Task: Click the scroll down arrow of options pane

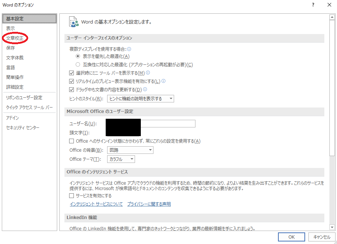Action: [x=332, y=227]
